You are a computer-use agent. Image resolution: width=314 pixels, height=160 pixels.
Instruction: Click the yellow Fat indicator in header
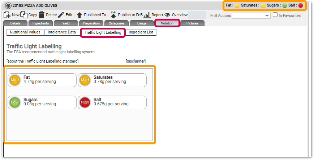click(237, 6)
